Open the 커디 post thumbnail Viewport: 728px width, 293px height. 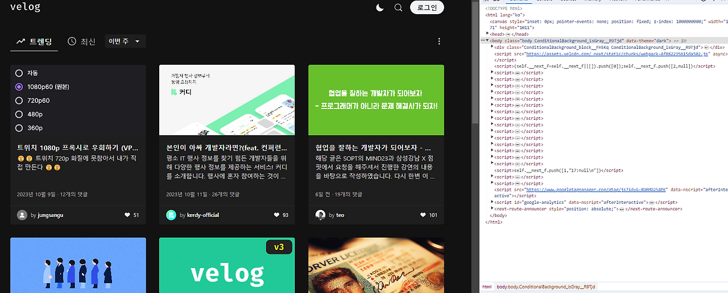click(227, 100)
